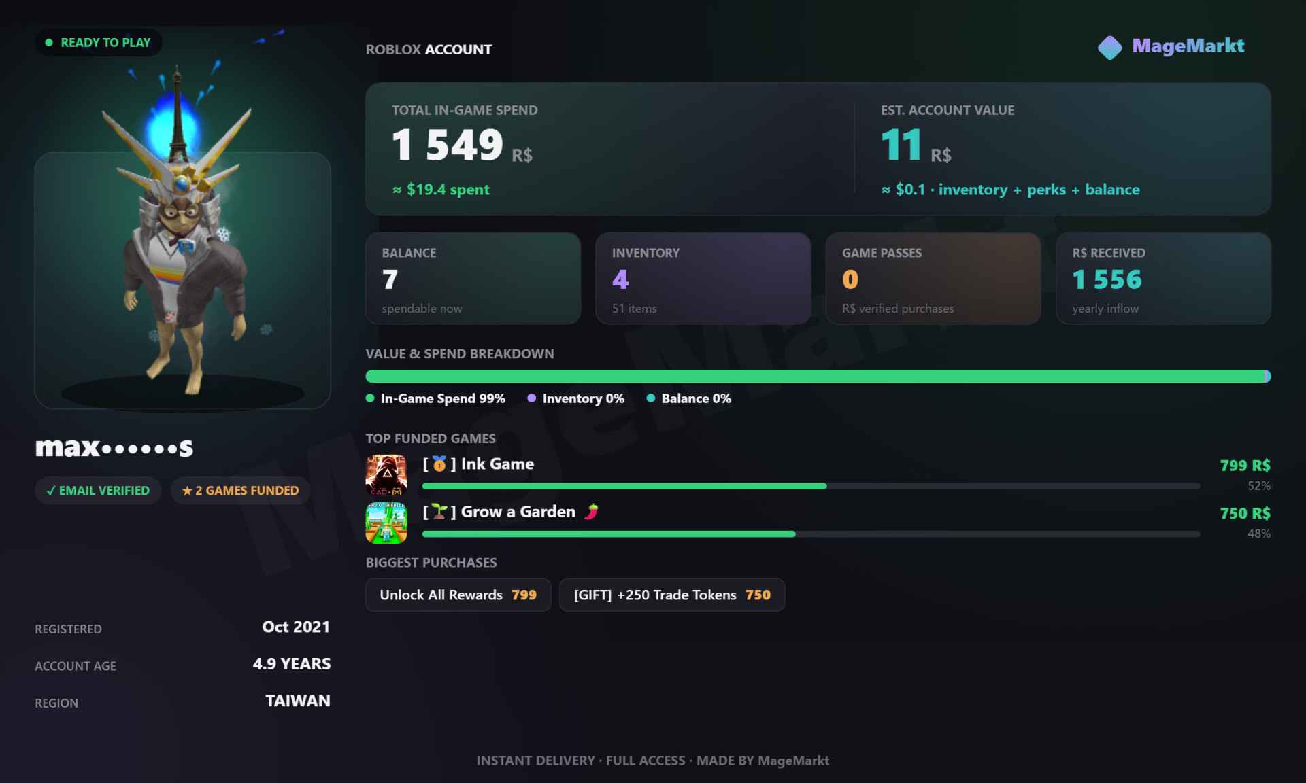1306x783 pixels.
Task: Click the 52% label
Action: [1258, 486]
